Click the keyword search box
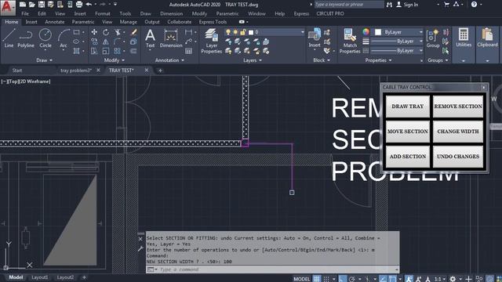Image resolution: width=502 pixels, height=282 pixels. pos(348,5)
